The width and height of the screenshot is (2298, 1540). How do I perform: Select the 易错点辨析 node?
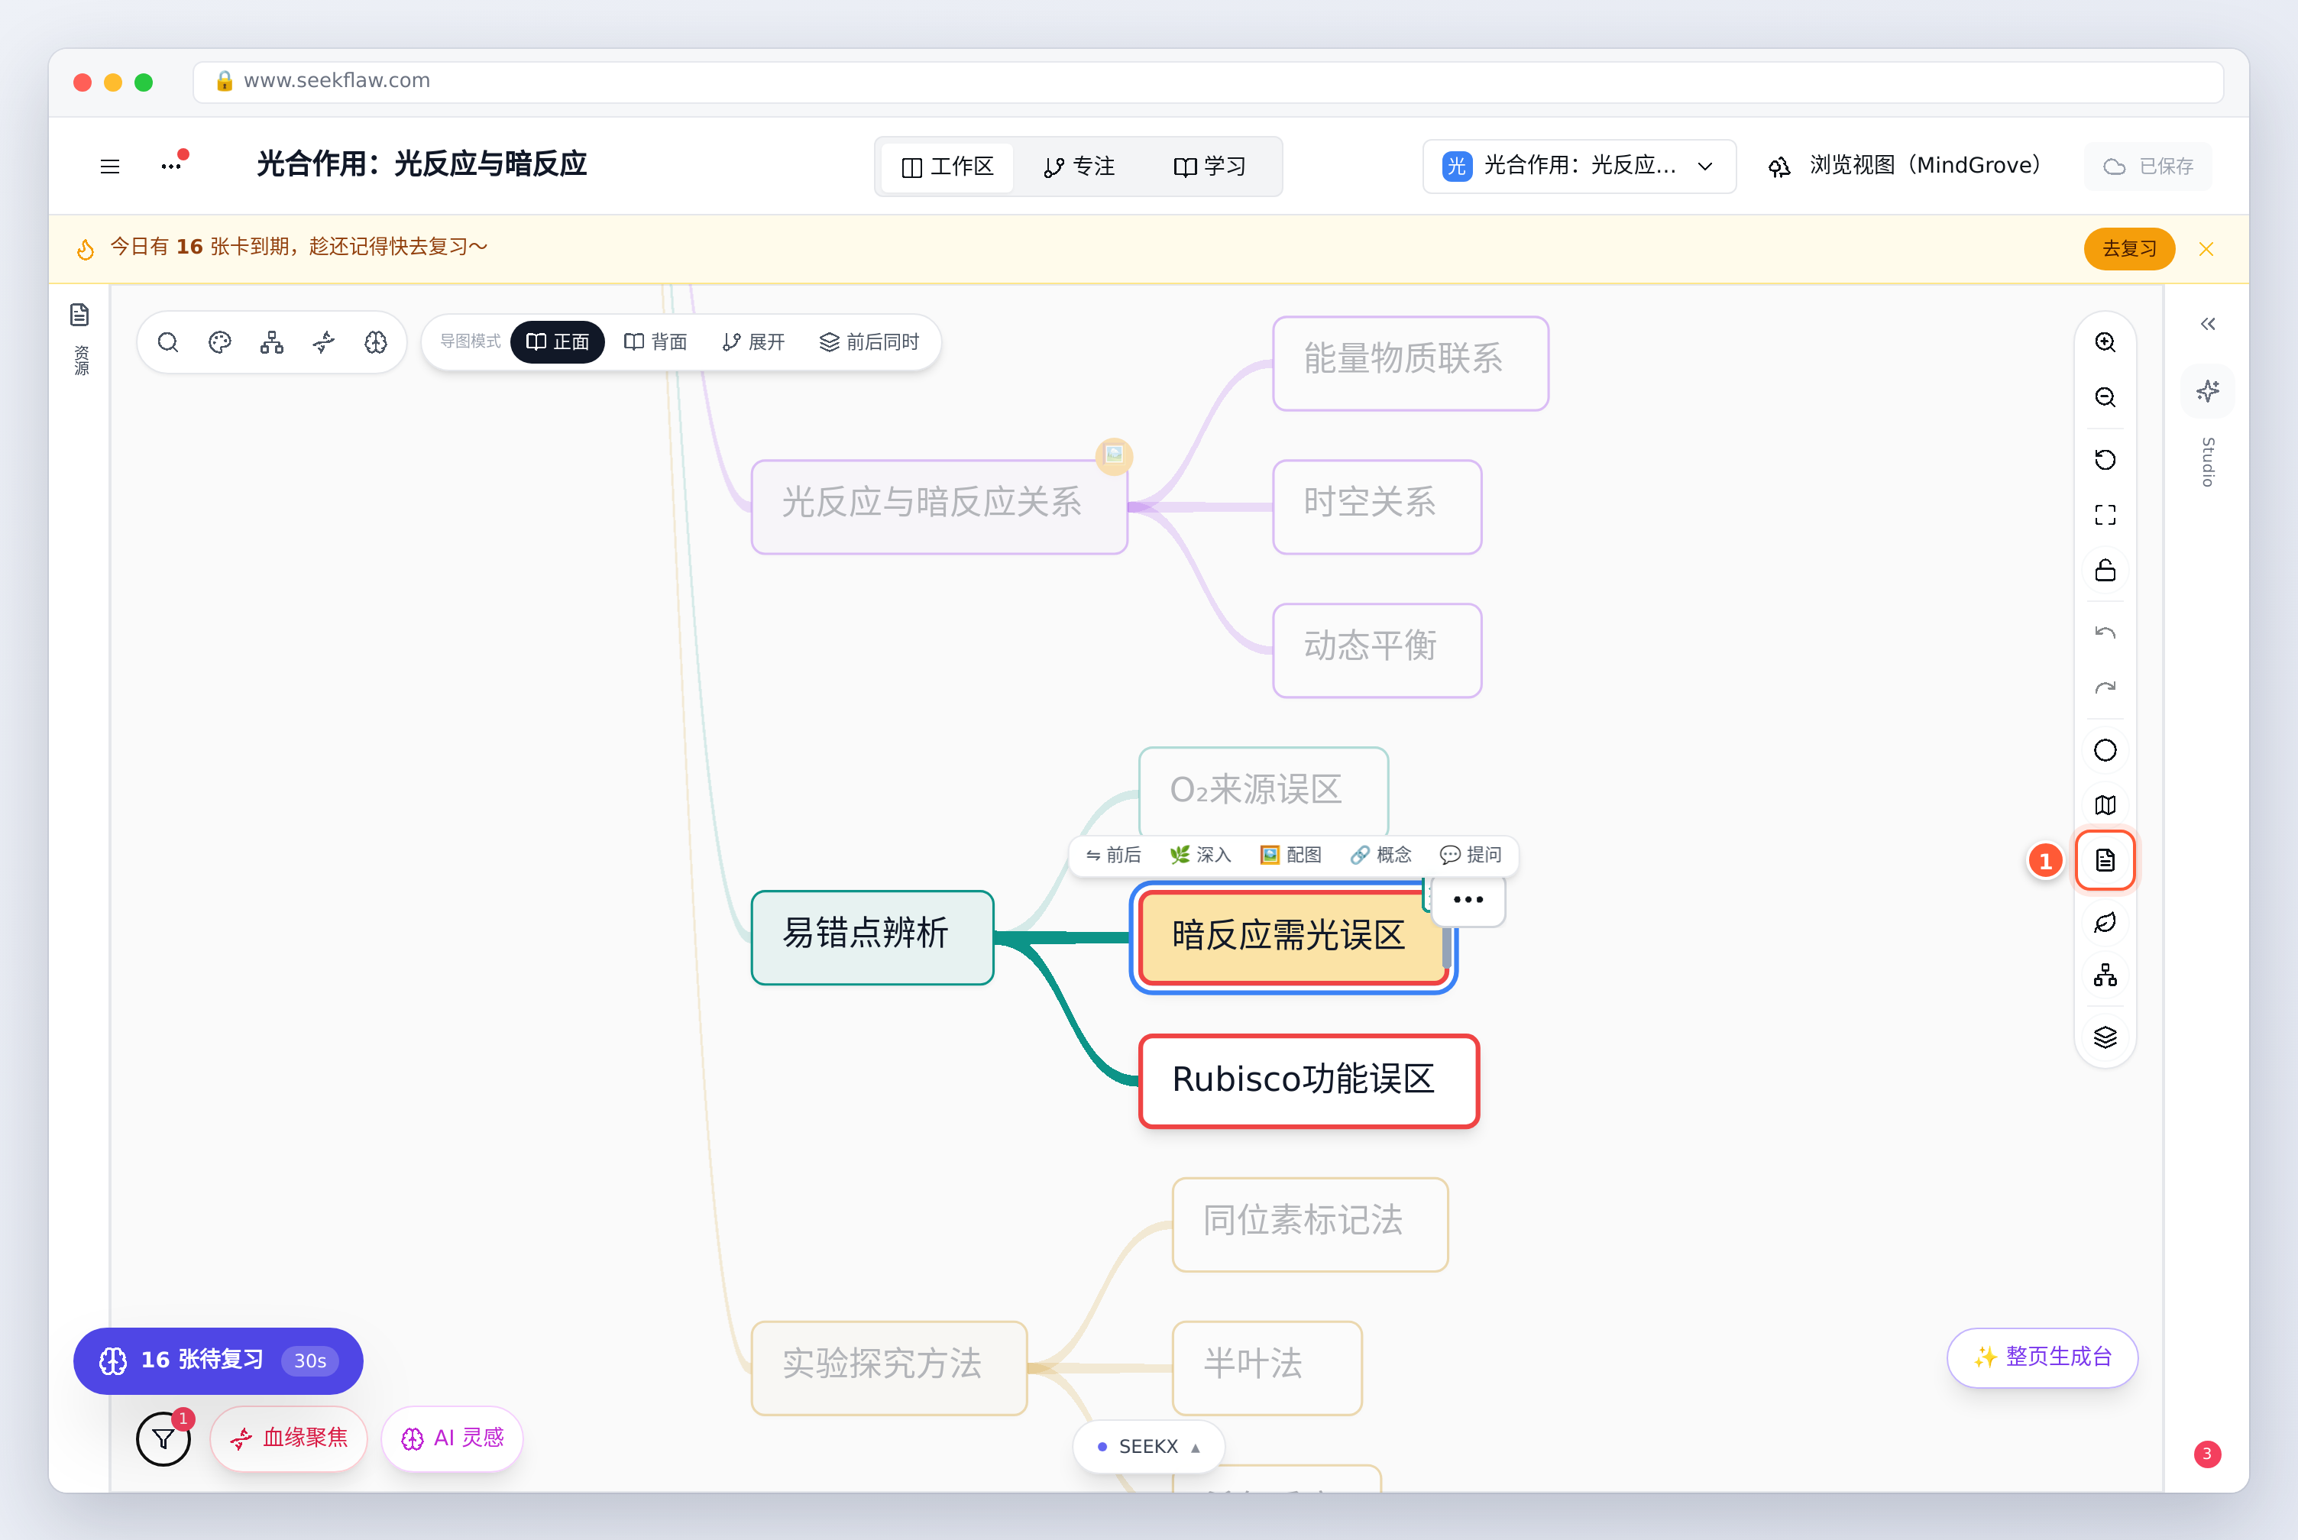872,937
